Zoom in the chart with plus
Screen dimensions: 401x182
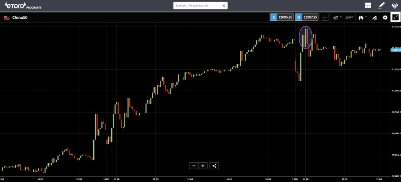tap(203, 166)
